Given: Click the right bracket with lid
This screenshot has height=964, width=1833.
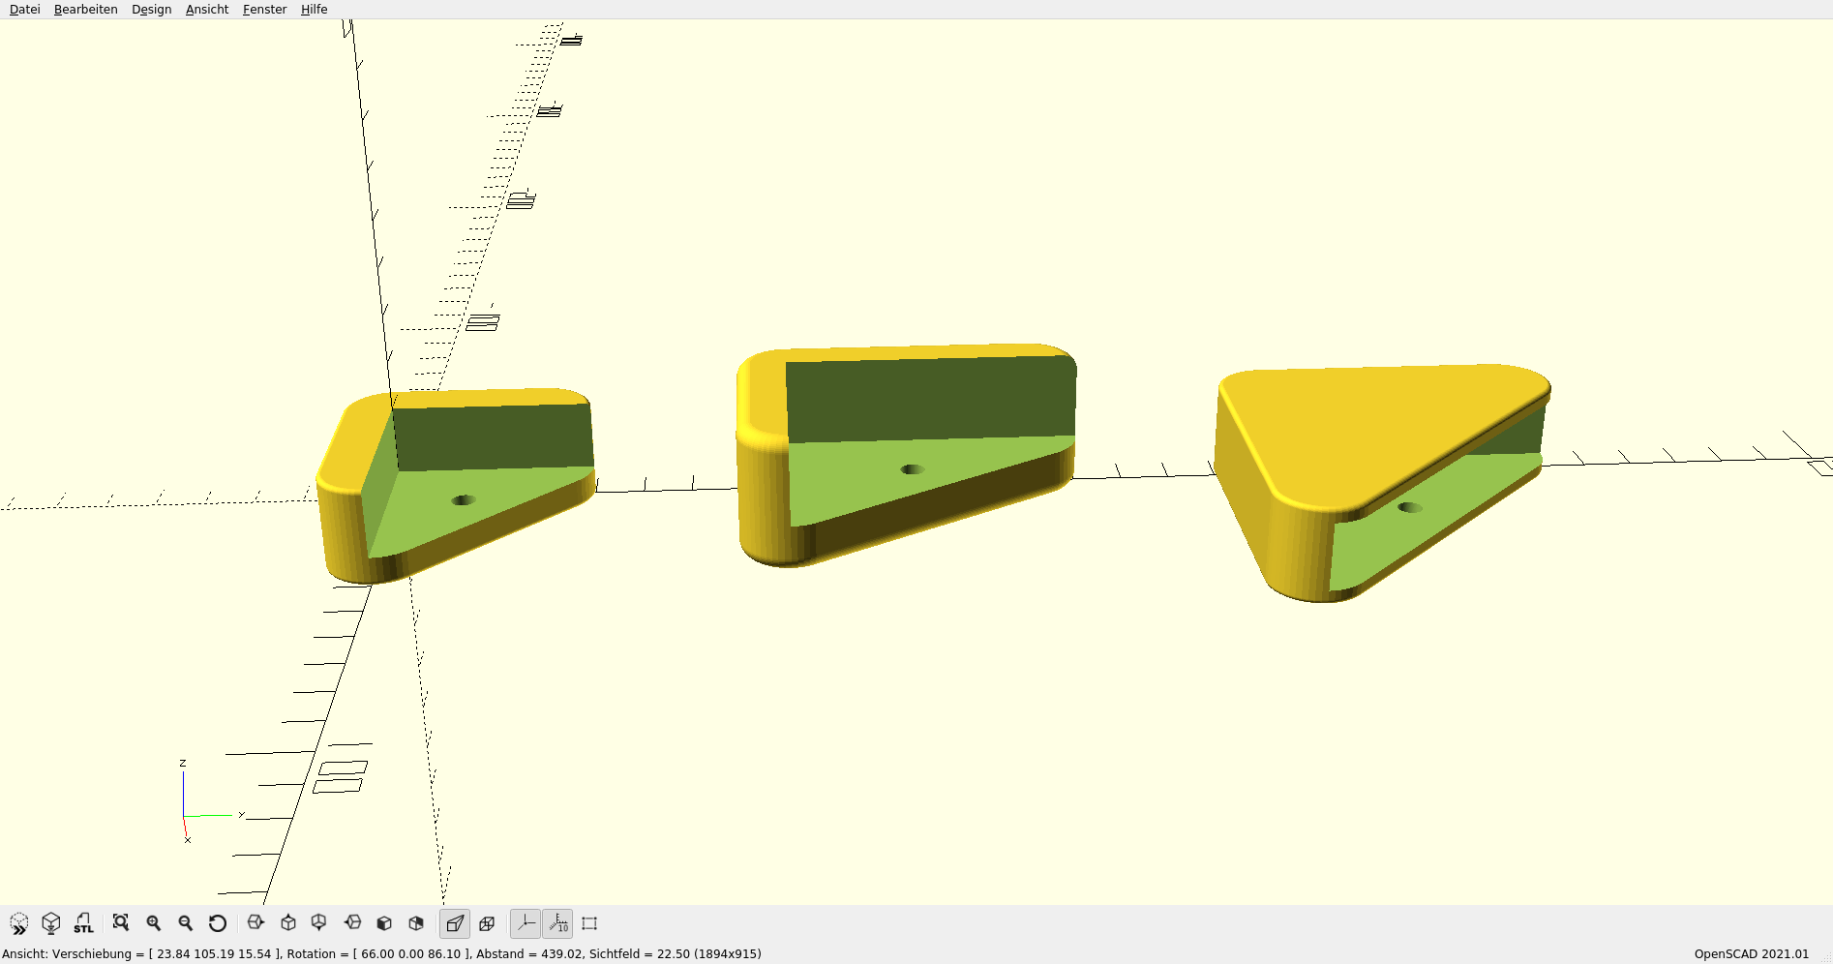Looking at the screenshot, I should pos(1381,481).
